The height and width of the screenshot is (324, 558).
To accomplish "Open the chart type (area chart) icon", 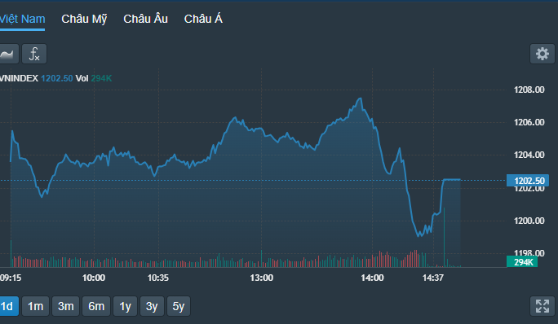I will tap(8, 54).
